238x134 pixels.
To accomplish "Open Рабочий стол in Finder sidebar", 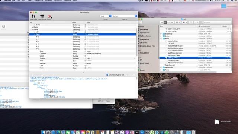I will pos(145,36).
